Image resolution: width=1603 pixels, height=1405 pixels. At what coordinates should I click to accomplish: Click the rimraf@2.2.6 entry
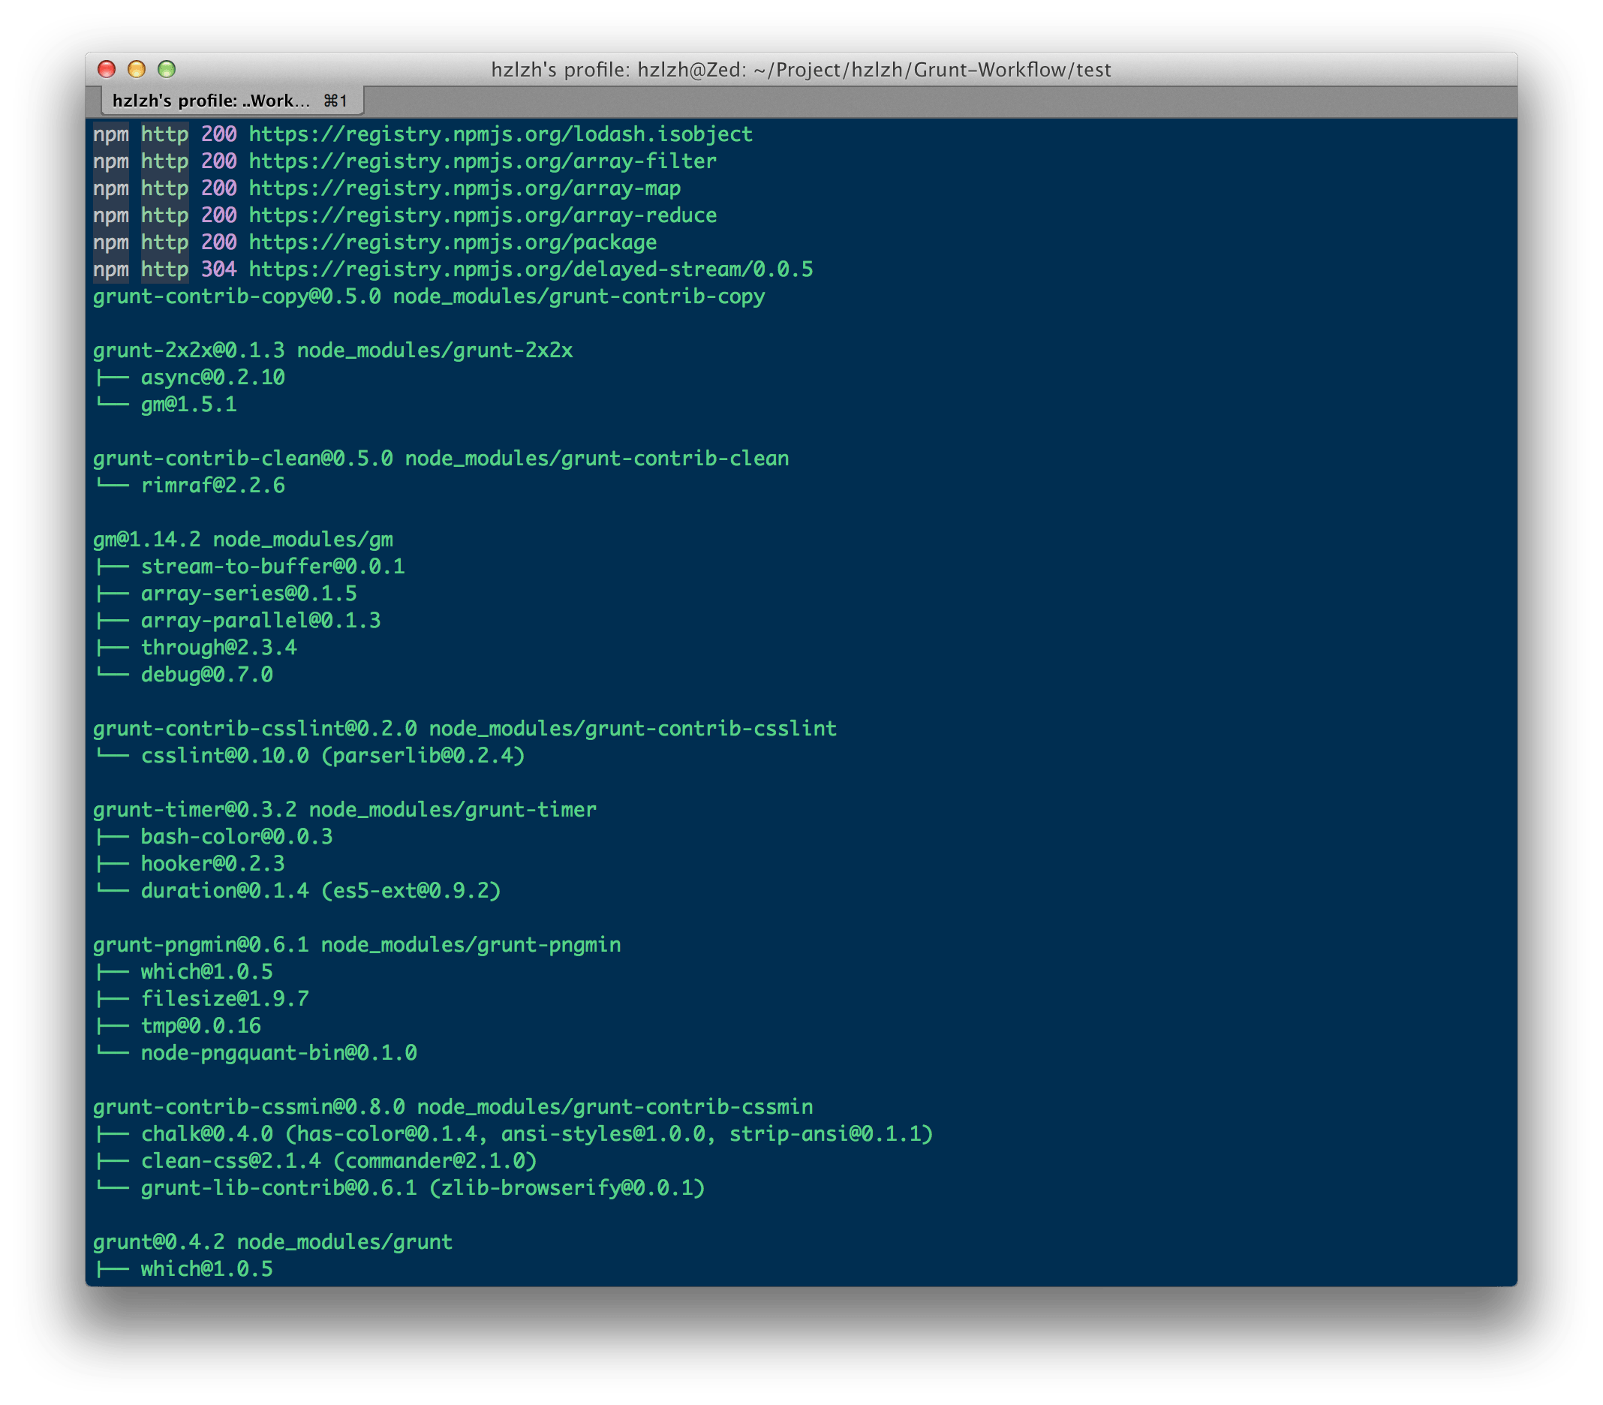213,486
